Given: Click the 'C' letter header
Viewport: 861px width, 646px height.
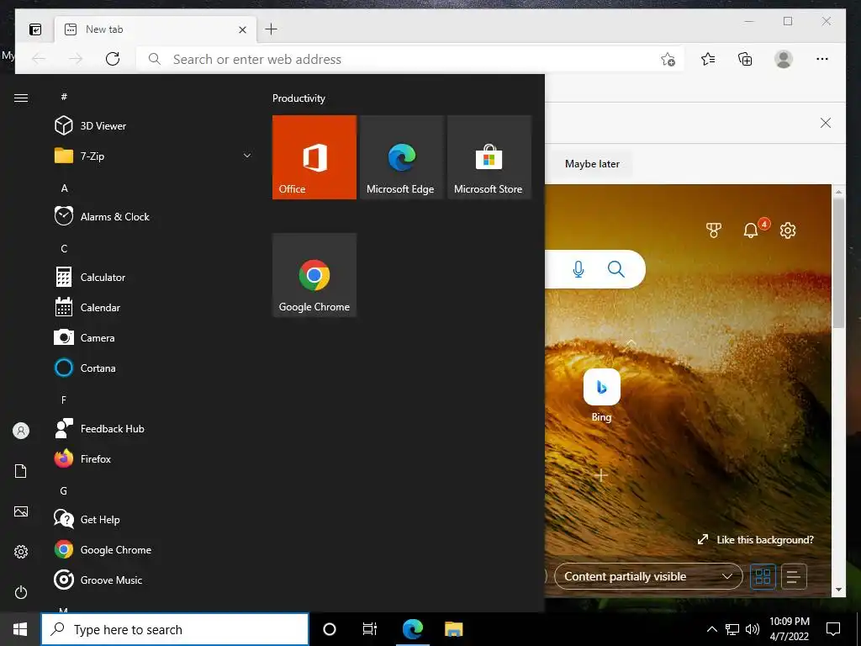Looking at the screenshot, I should tap(64, 248).
